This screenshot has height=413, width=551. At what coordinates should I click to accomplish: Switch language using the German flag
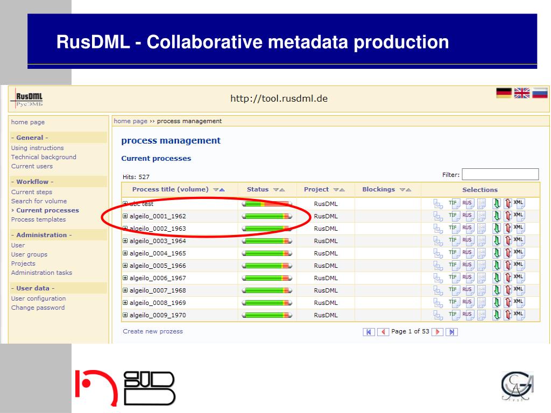tap(504, 93)
